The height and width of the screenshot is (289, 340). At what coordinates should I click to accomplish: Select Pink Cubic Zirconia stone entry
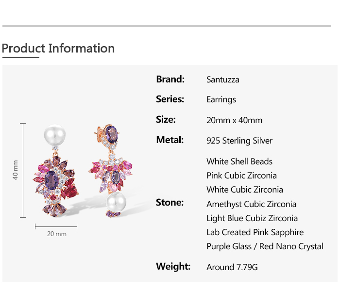(x=241, y=176)
